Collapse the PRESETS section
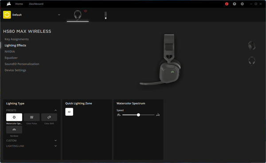 pos(55,110)
